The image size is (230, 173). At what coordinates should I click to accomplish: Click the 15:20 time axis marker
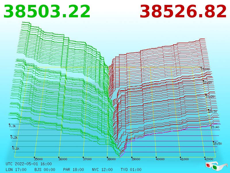[x=210, y=97]
